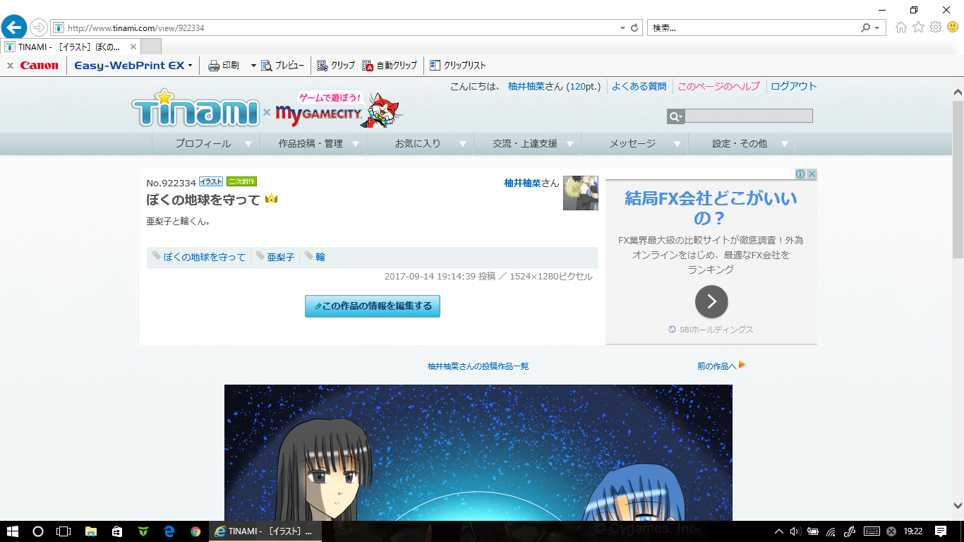
Task: Open a new blank tab
Action: (x=151, y=47)
